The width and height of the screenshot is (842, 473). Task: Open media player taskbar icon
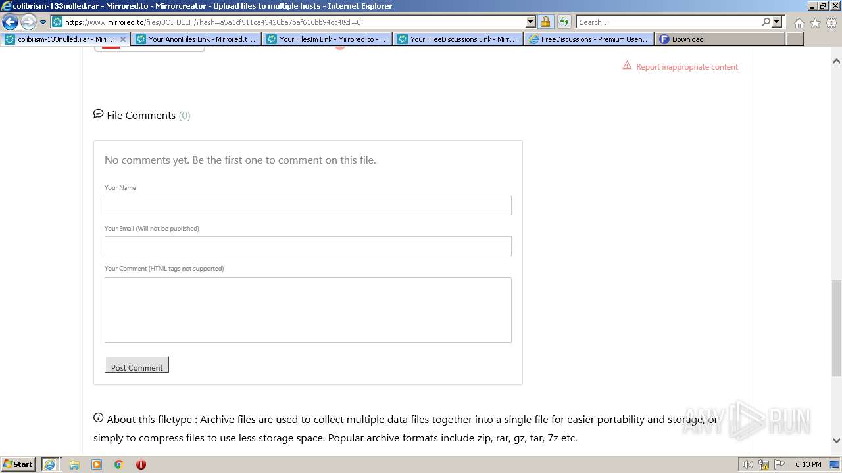click(97, 464)
